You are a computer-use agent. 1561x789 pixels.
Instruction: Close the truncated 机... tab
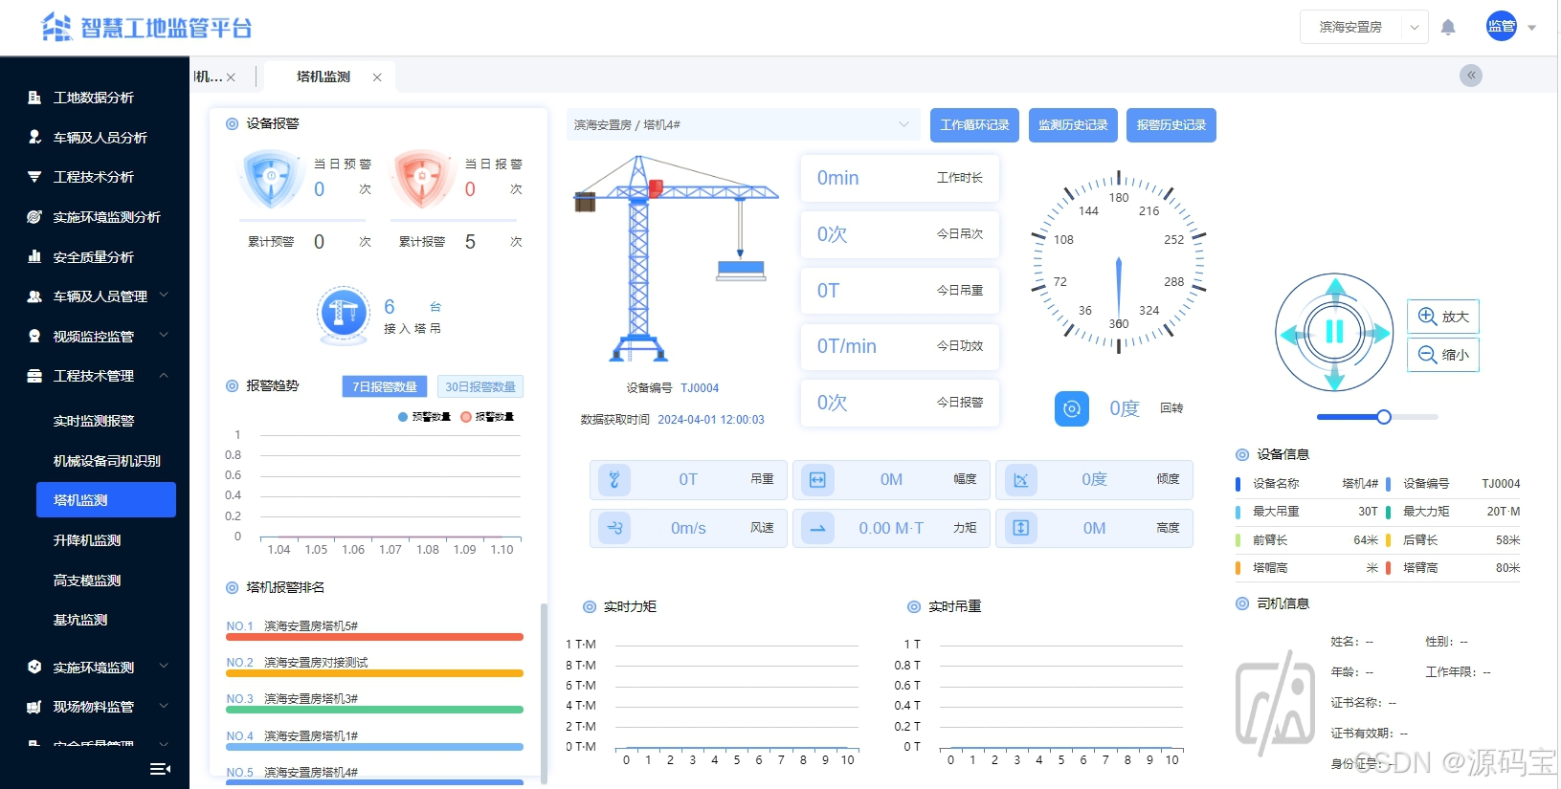click(x=231, y=77)
